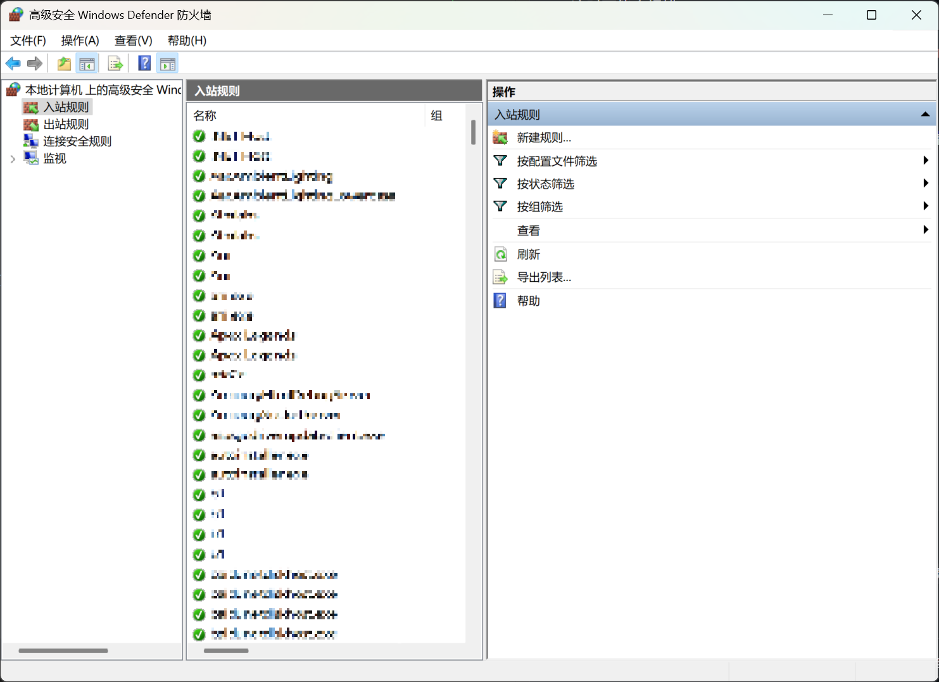
Task: Maximize the firewall window
Action: (871, 15)
